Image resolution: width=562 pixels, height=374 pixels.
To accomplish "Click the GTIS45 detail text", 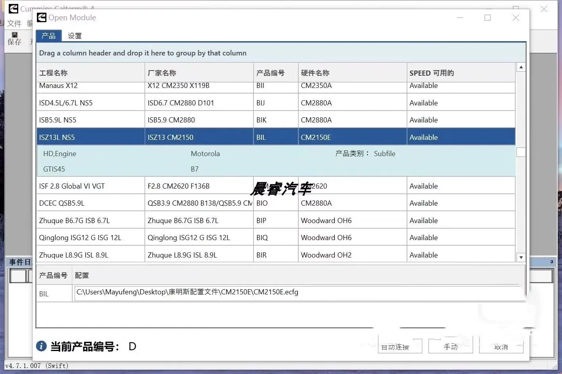I will [x=54, y=169].
